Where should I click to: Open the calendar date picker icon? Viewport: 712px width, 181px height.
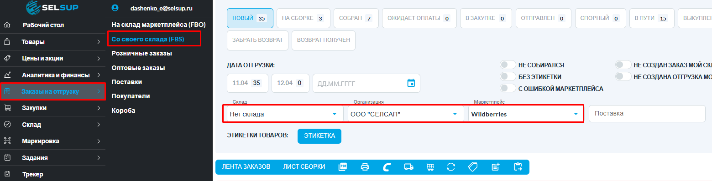click(x=411, y=83)
